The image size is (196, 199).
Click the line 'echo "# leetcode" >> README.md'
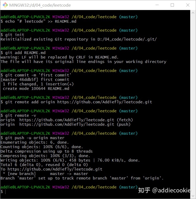[38, 21]
